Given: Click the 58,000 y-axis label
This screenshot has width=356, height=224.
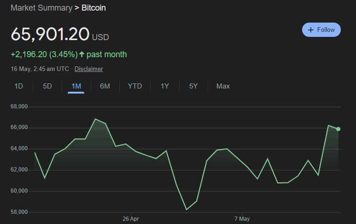Looking at the screenshot, I should 19,212.
